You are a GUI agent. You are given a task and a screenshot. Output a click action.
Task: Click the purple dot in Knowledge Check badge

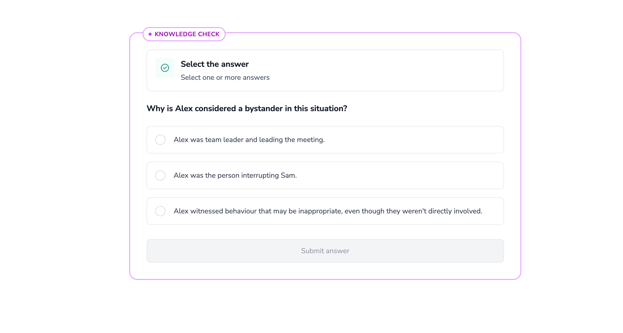pos(150,34)
